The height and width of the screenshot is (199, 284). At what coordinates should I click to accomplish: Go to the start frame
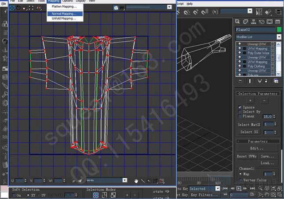point(225,188)
